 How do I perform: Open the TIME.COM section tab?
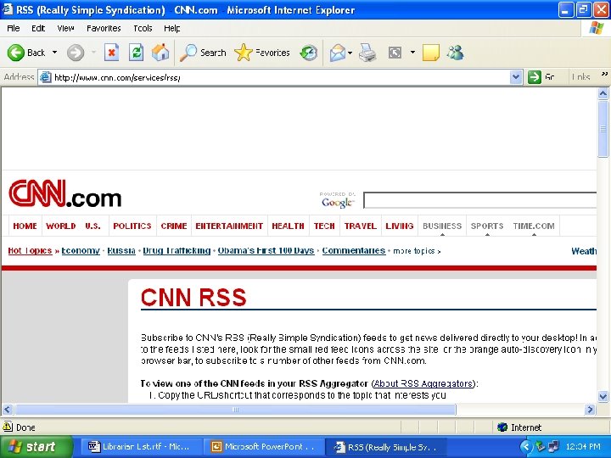coord(534,226)
